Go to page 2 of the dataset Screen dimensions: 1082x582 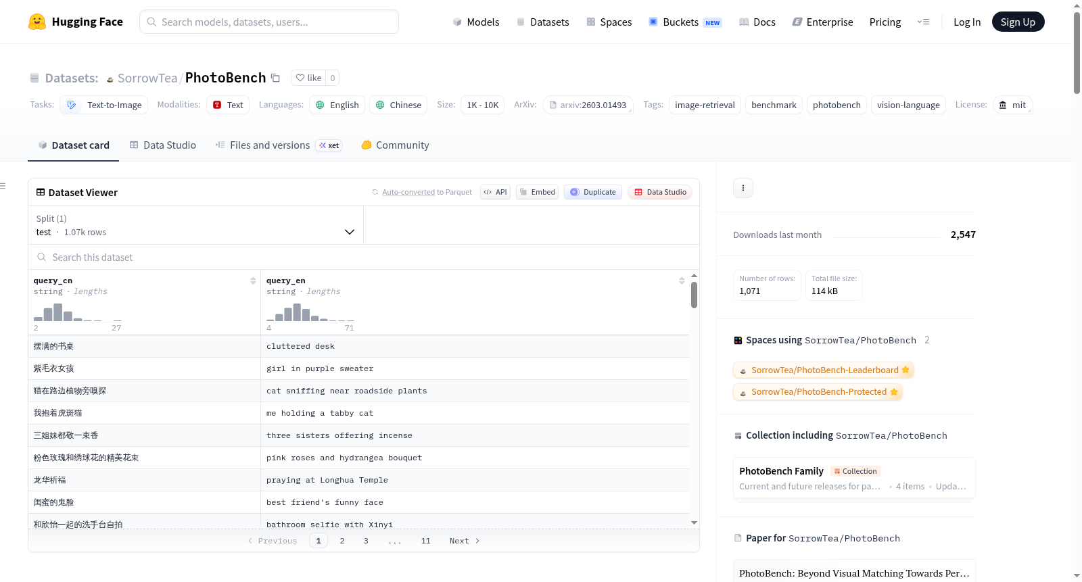(x=342, y=541)
